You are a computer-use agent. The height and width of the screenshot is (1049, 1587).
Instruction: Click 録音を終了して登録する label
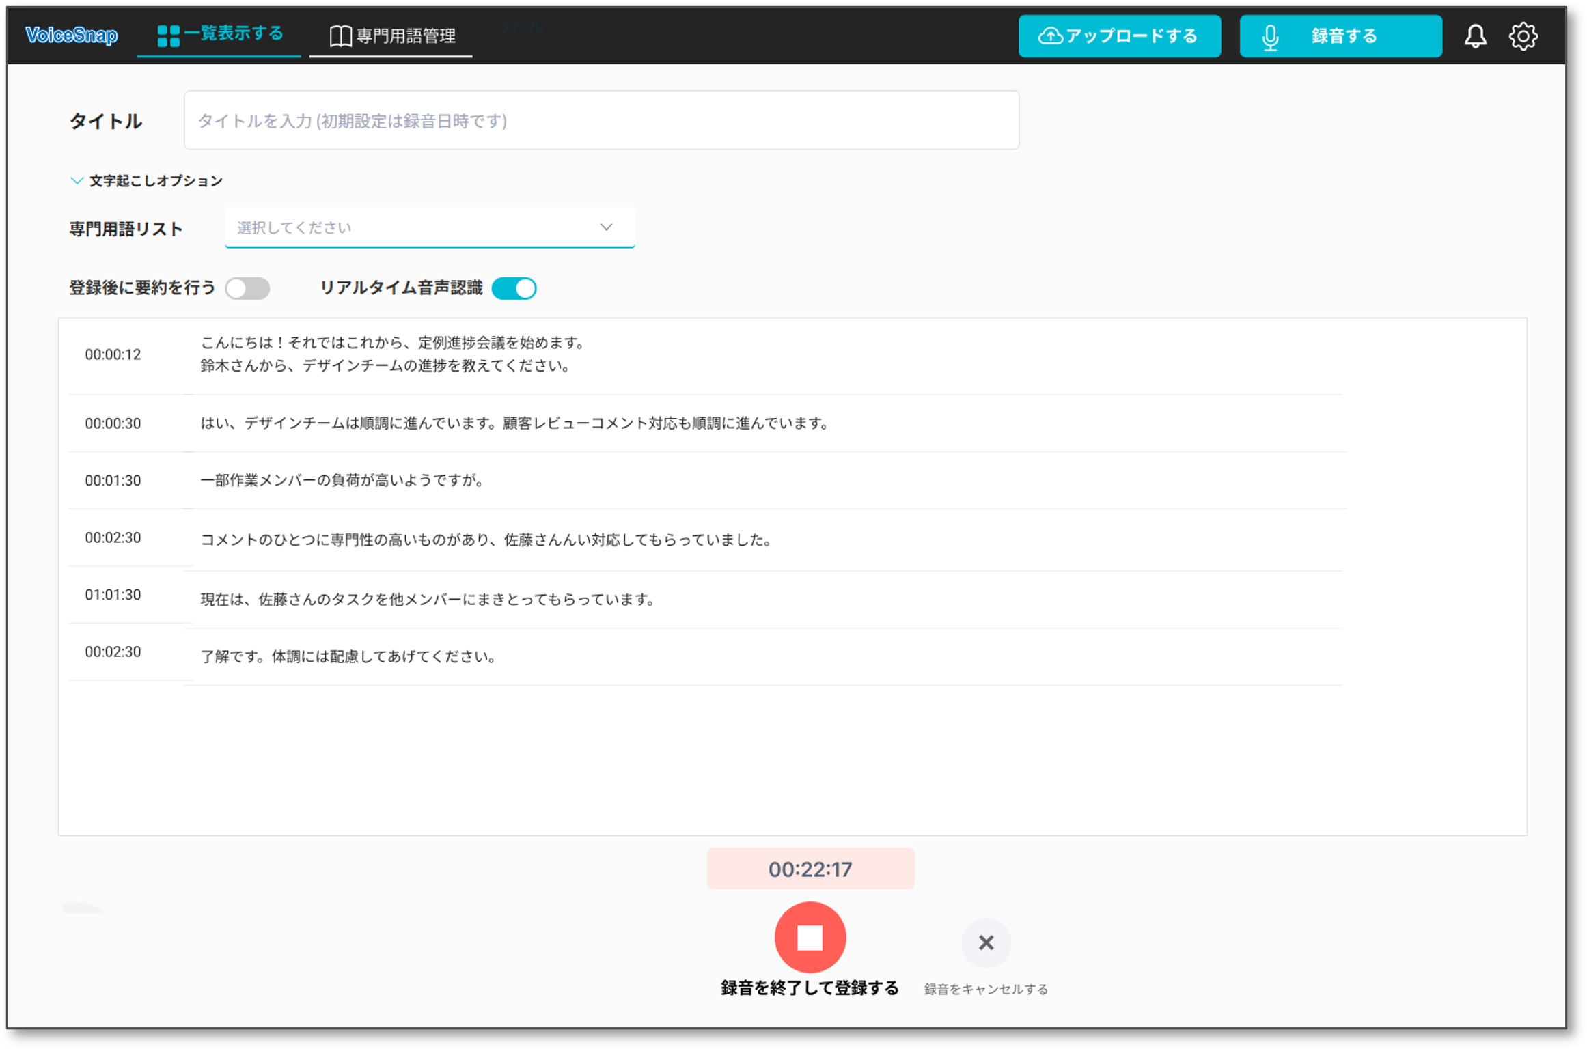point(810,988)
